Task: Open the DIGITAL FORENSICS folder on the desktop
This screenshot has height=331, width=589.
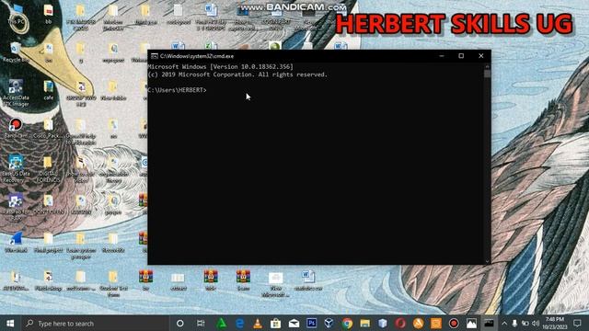Action: [x=49, y=169]
